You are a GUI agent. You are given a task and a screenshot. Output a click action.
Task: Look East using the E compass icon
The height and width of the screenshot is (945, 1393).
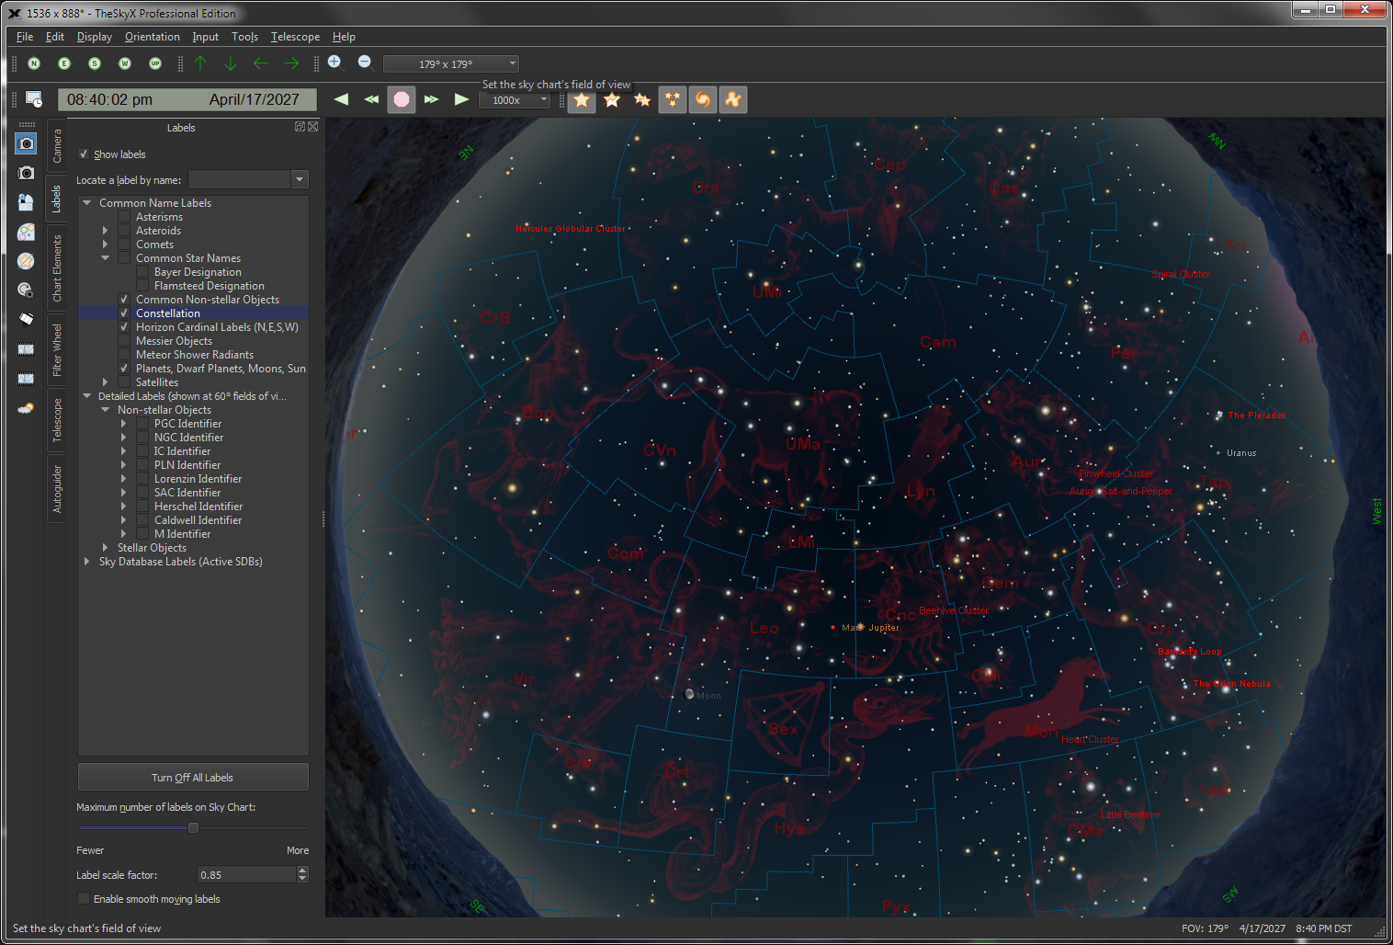click(x=64, y=63)
